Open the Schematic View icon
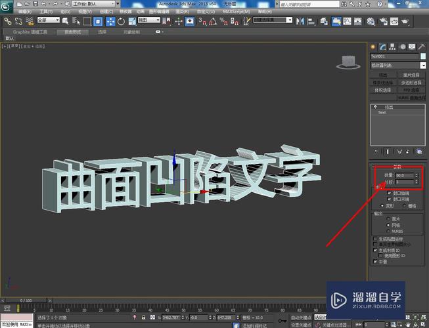This screenshot has width=429, height=328. pos(358,21)
